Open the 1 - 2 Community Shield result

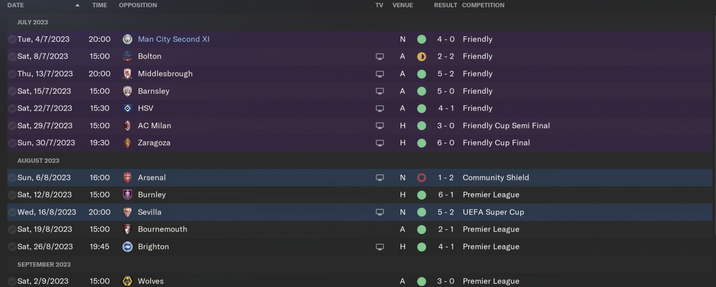pos(445,178)
